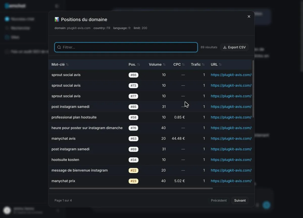Screen dimensions: 303x218
Task: Click keyword 'heure pour poster sur instagram dimanche'
Action: coord(87,128)
